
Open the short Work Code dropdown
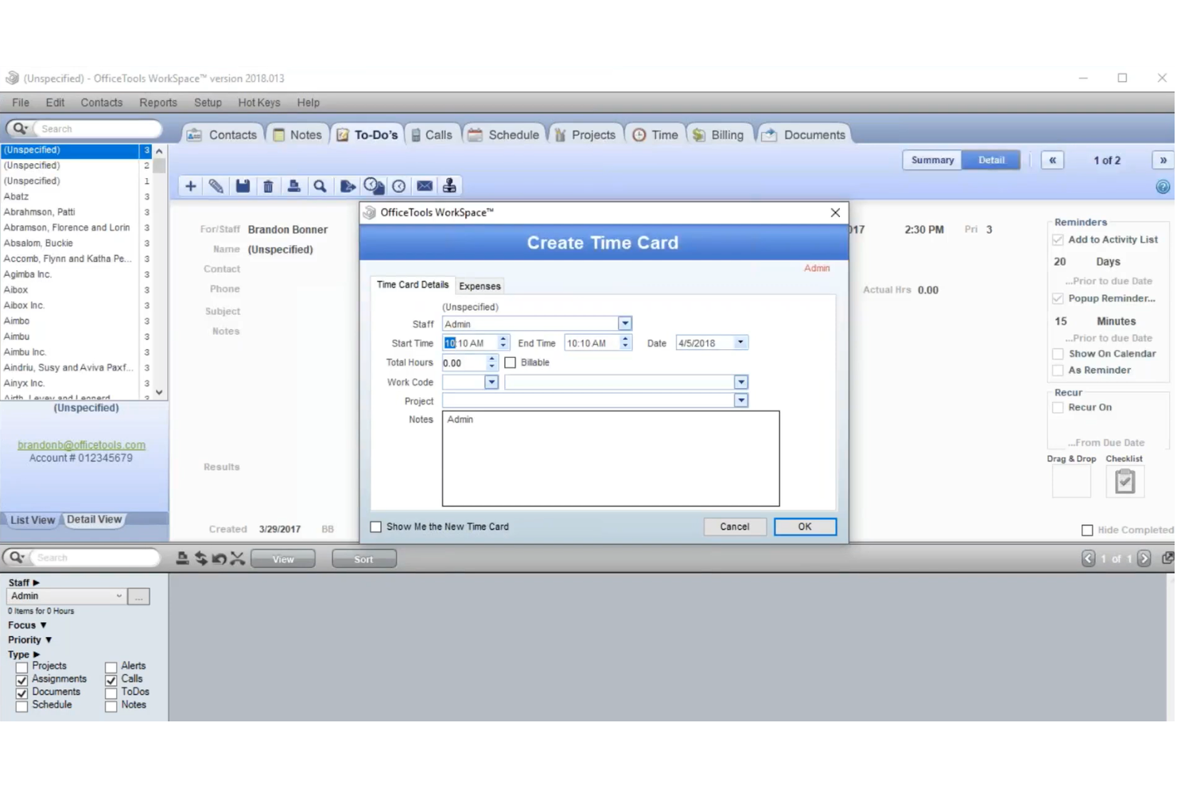491,383
